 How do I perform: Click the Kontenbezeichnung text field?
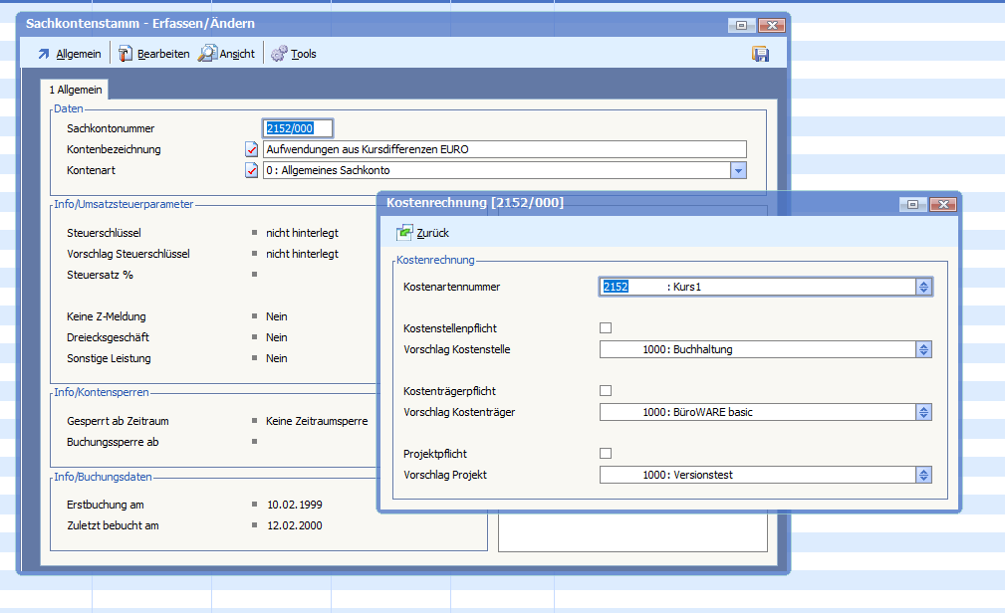tap(503, 149)
